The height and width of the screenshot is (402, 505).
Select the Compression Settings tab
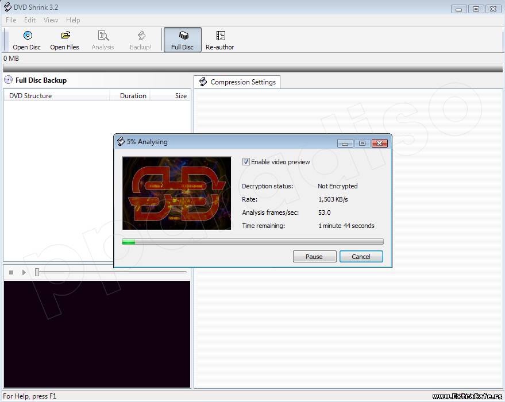point(237,82)
